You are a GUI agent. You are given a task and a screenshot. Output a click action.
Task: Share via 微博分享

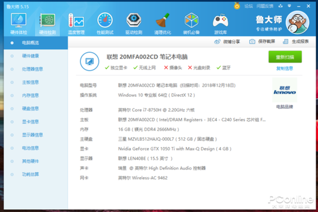[227, 42]
